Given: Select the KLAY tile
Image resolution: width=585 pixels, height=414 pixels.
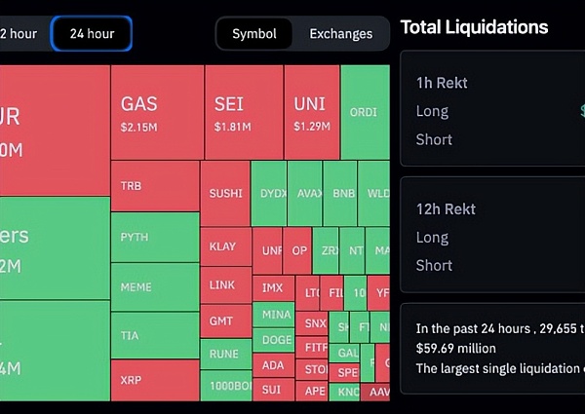Looking at the screenshot, I should click(225, 246).
